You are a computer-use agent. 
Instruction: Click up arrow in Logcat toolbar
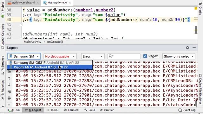click(9, 78)
